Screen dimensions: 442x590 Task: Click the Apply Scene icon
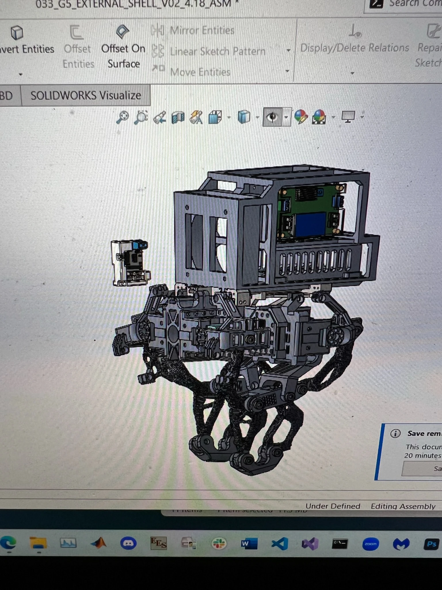point(319,117)
